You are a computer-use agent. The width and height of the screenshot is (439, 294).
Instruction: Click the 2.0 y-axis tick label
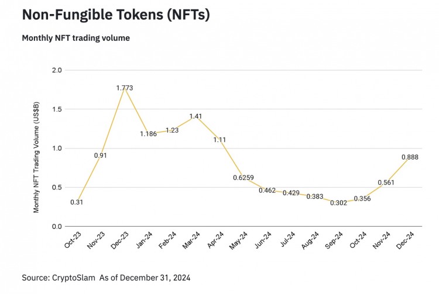click(57, 70)
